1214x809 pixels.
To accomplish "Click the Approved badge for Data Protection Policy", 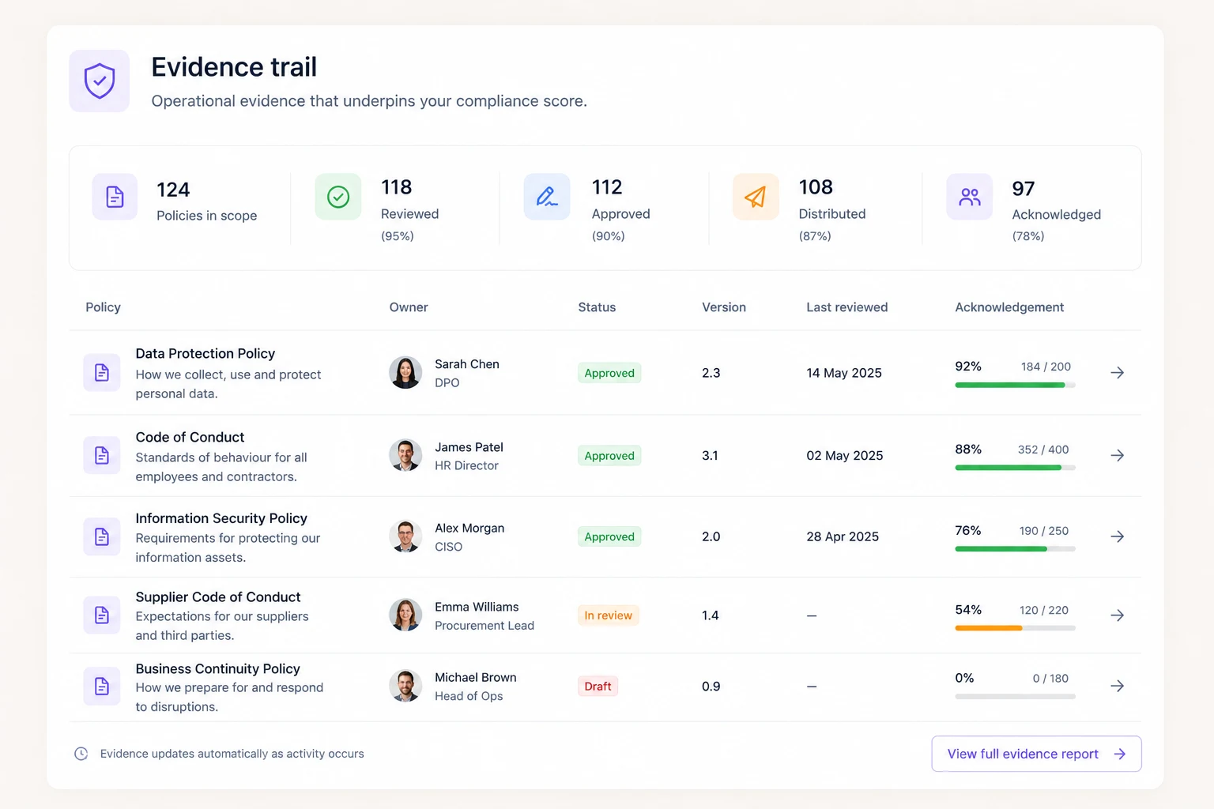I will coord(609,373).
